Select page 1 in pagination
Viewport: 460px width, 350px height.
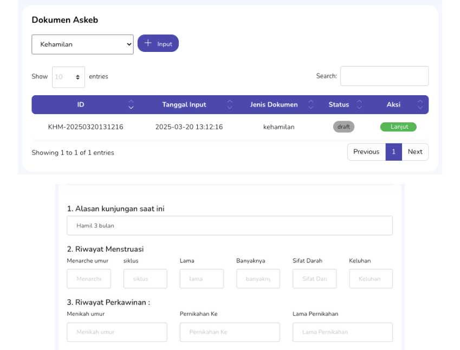pos(393,152)
